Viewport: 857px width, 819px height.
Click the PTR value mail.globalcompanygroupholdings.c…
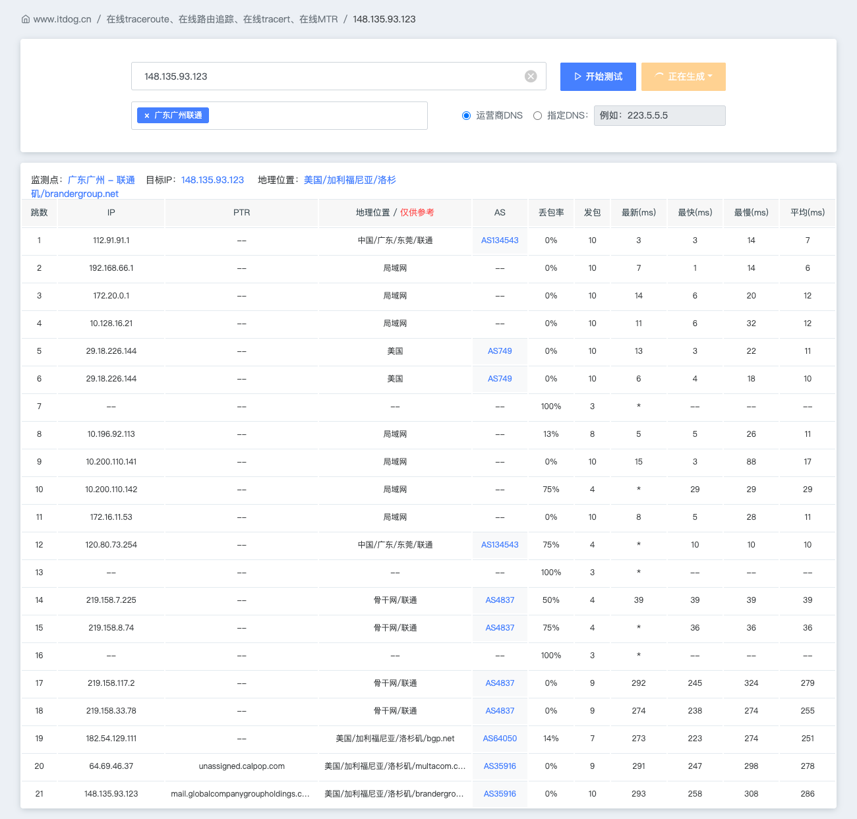pyautogui.click(x=241, y=794)
